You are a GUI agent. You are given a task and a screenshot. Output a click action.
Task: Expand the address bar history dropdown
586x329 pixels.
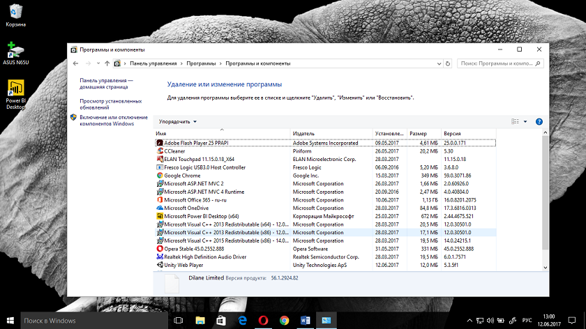click(x=439, y=63)
